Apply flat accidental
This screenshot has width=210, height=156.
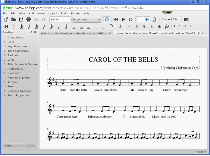(x=151, y=27)
